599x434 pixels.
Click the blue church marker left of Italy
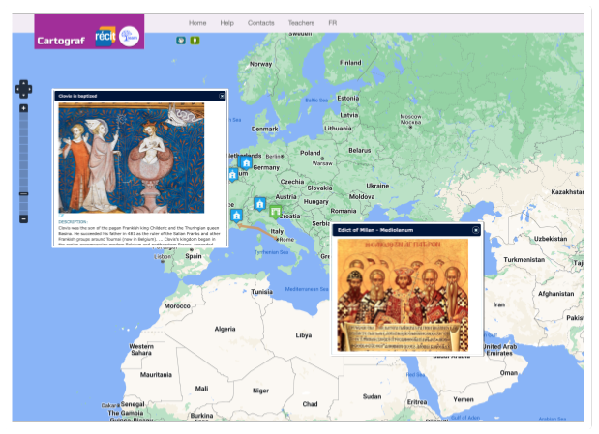(236, 216)
